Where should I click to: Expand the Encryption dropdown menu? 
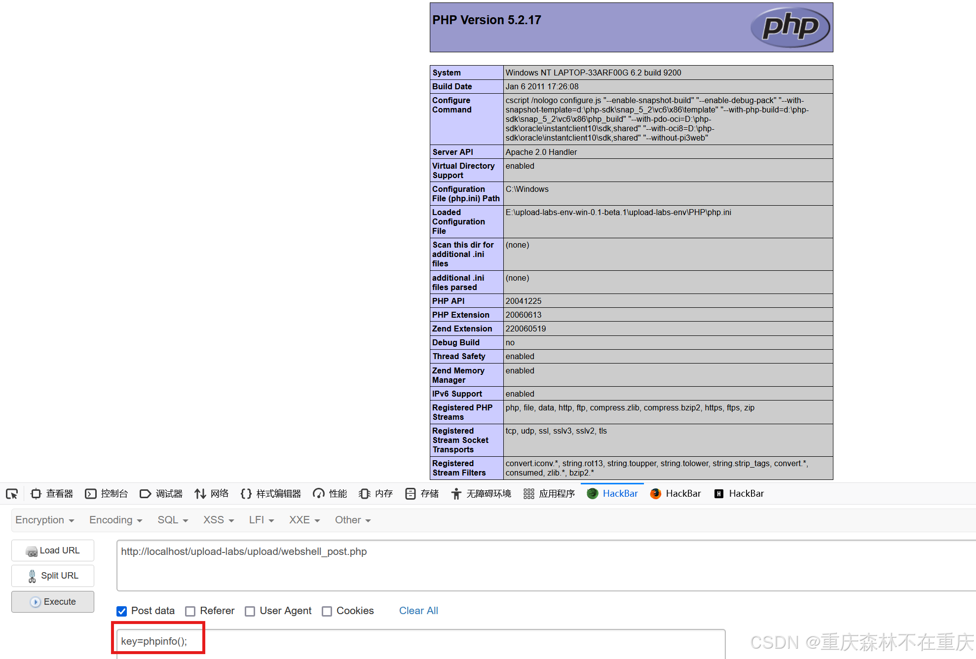pyautogui.click(x=44, y=520)
